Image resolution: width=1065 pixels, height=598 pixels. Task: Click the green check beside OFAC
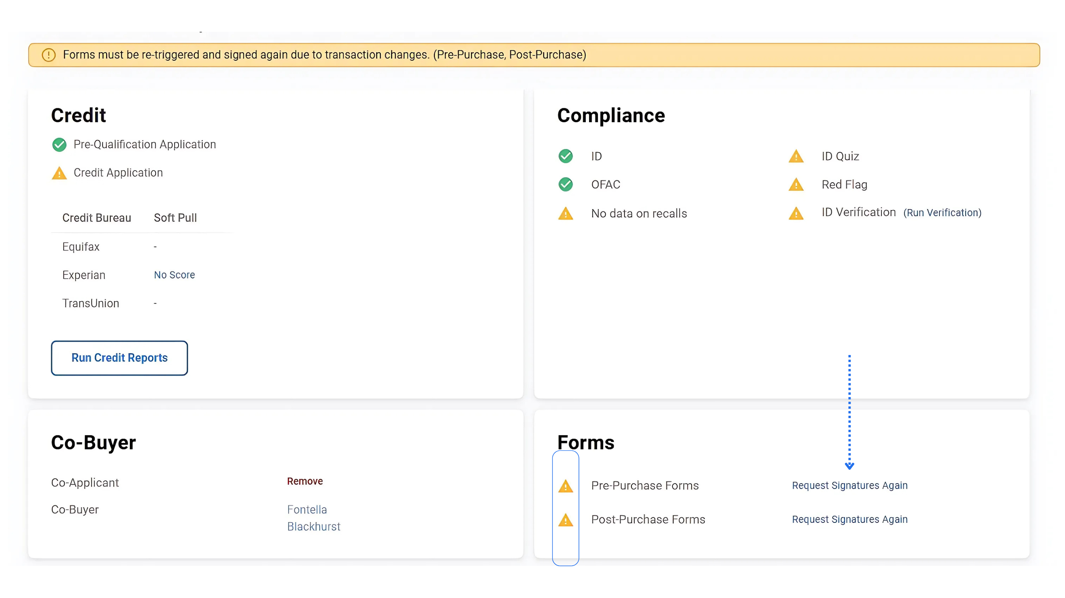coord(565,184)
